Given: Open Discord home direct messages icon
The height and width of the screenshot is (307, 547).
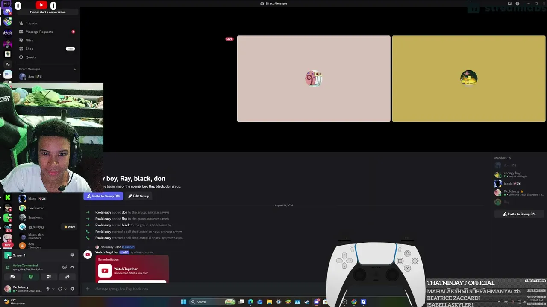Looking at the screenshot, I should (x=7, y=12).
